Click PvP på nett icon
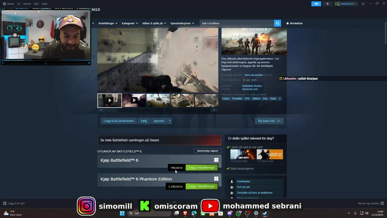Screen dimensions: 387x218 click(x=232, y=187)
